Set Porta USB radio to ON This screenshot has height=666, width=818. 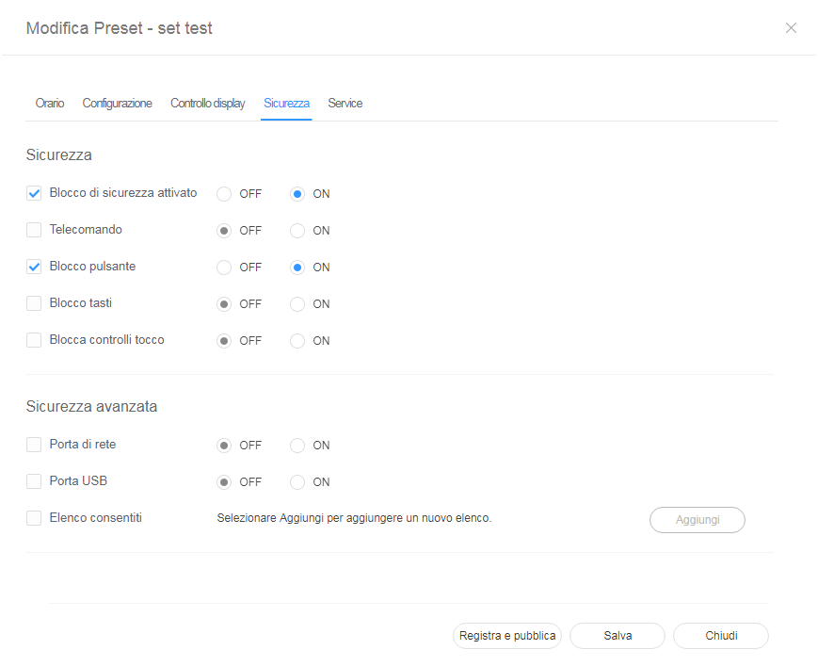coord(297,482)
